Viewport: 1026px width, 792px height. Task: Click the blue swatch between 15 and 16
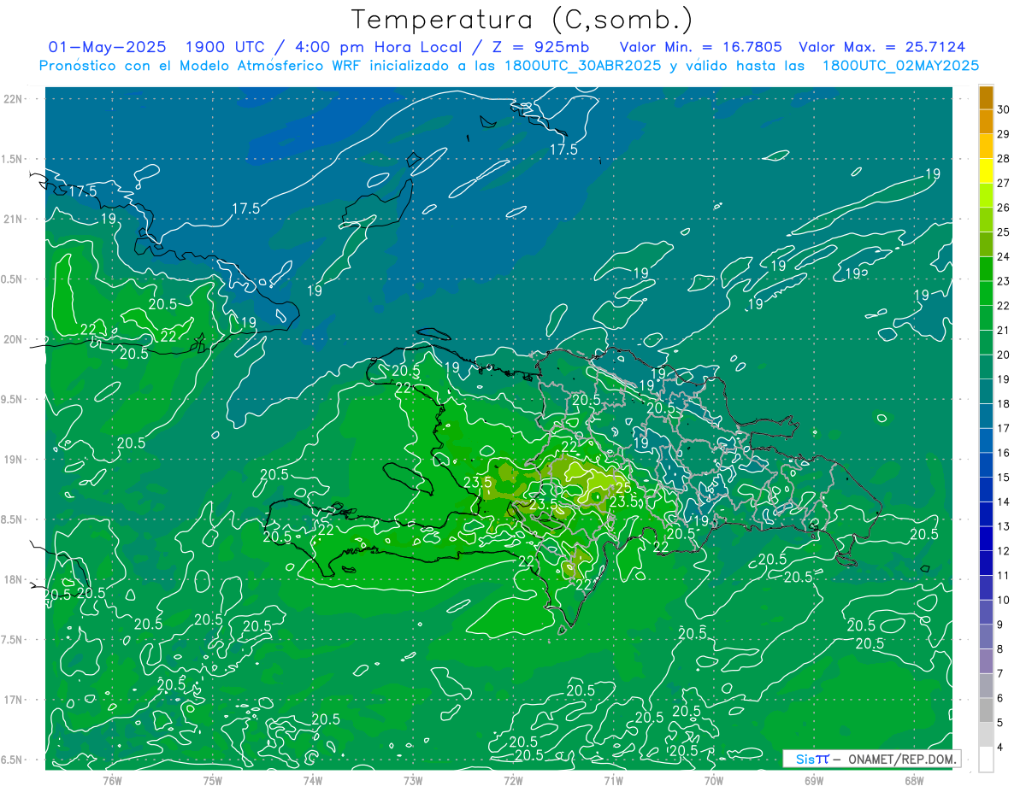click(x=986, y=466)
